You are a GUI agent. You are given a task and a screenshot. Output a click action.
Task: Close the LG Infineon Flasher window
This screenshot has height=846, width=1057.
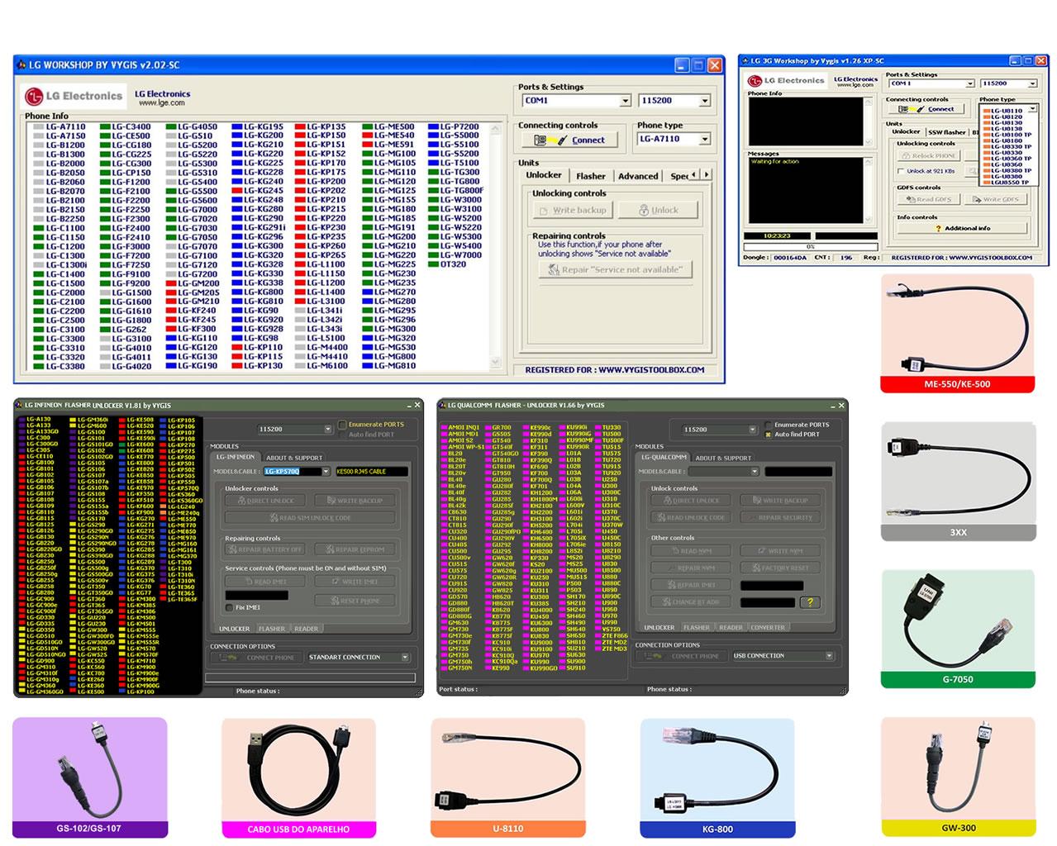click(417, 405)
